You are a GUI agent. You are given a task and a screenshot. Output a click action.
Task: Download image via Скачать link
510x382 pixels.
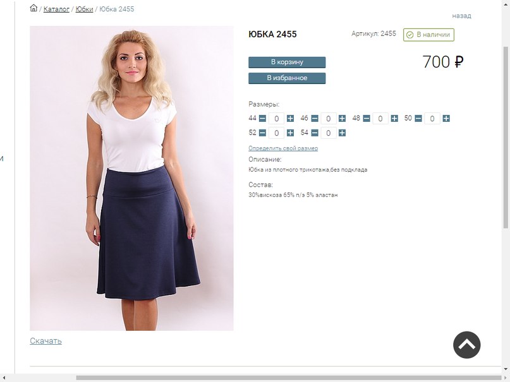tap(46, 341)
